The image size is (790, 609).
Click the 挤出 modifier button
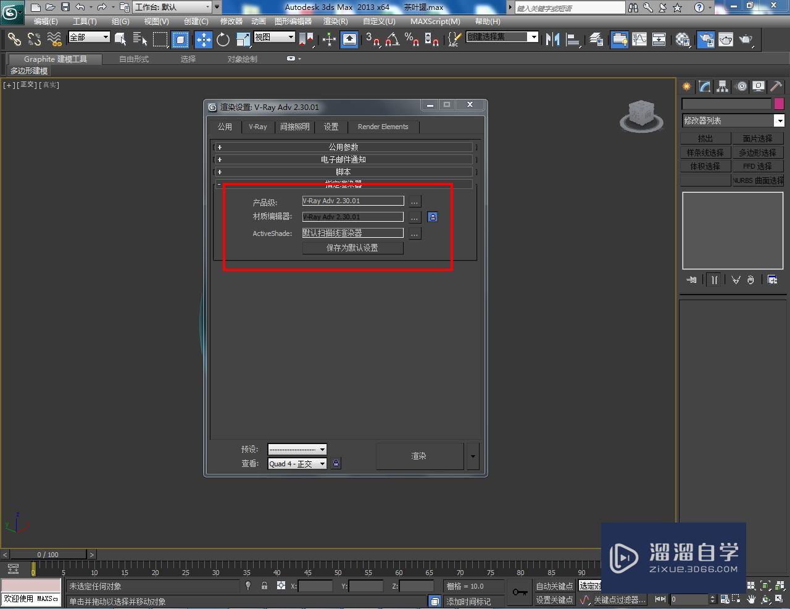click(x=705, y=138)
